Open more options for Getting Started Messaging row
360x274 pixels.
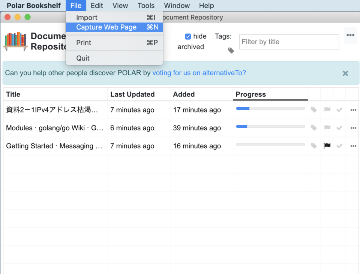click(353, 146)
